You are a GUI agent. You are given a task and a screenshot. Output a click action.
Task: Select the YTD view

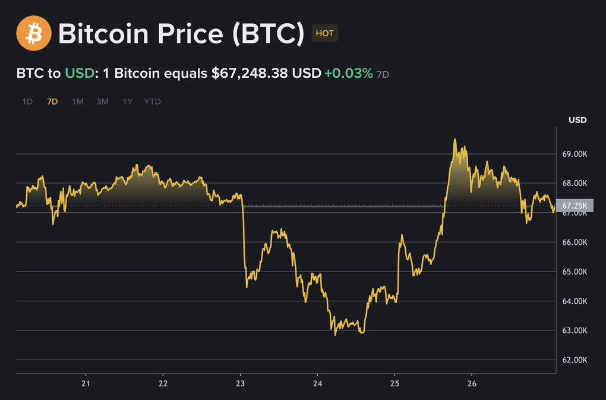[x=152, y=101]
